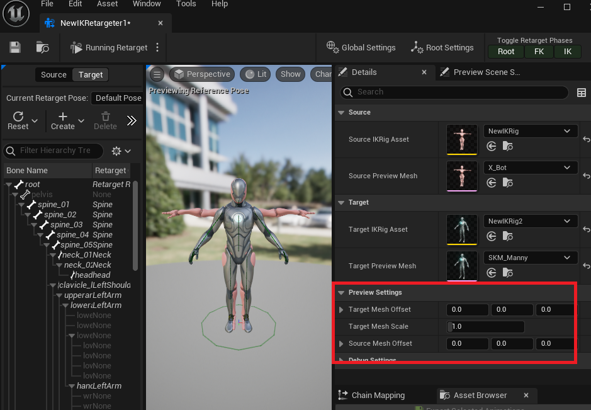Open the Lit shading mode menu
The image size is (591, 410).
click(256, 74)
